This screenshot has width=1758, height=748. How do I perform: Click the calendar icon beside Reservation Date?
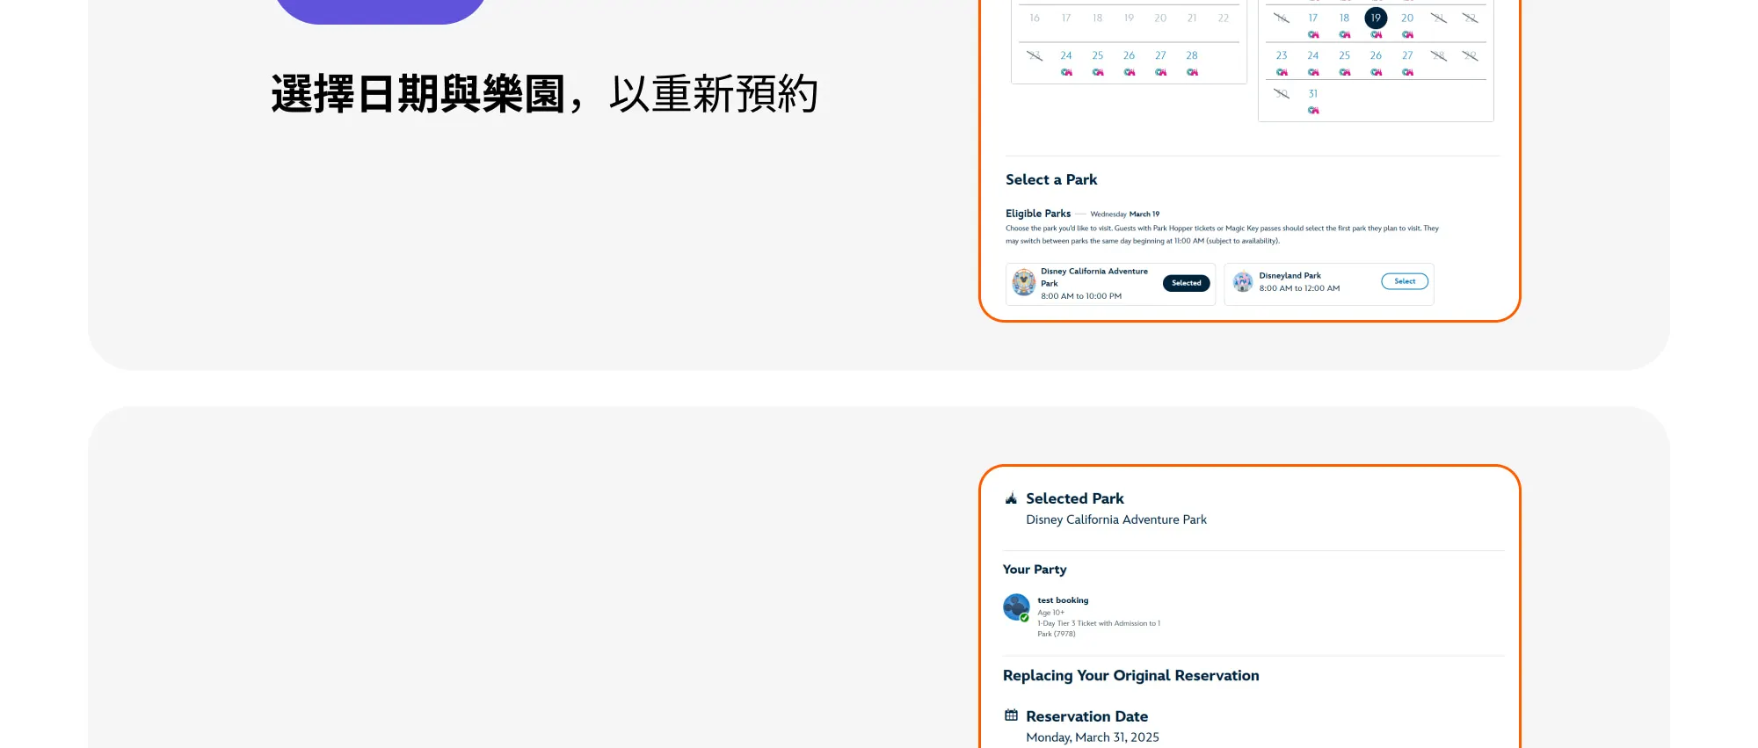(x=1011, y=715)
